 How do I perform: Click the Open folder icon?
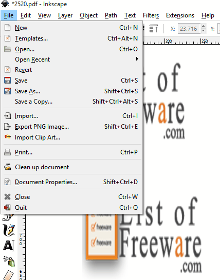tap(7, 49)
